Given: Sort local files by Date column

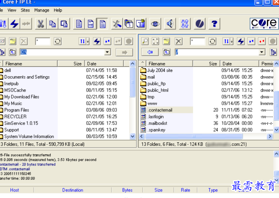Looking at the screenshot, I should click(x=104, y=64).
